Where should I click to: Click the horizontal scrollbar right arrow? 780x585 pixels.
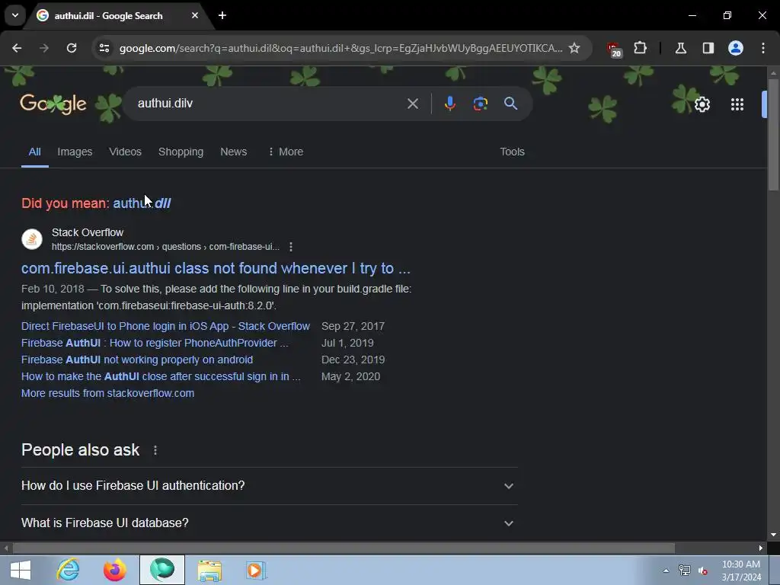click(x=761, y=548)
